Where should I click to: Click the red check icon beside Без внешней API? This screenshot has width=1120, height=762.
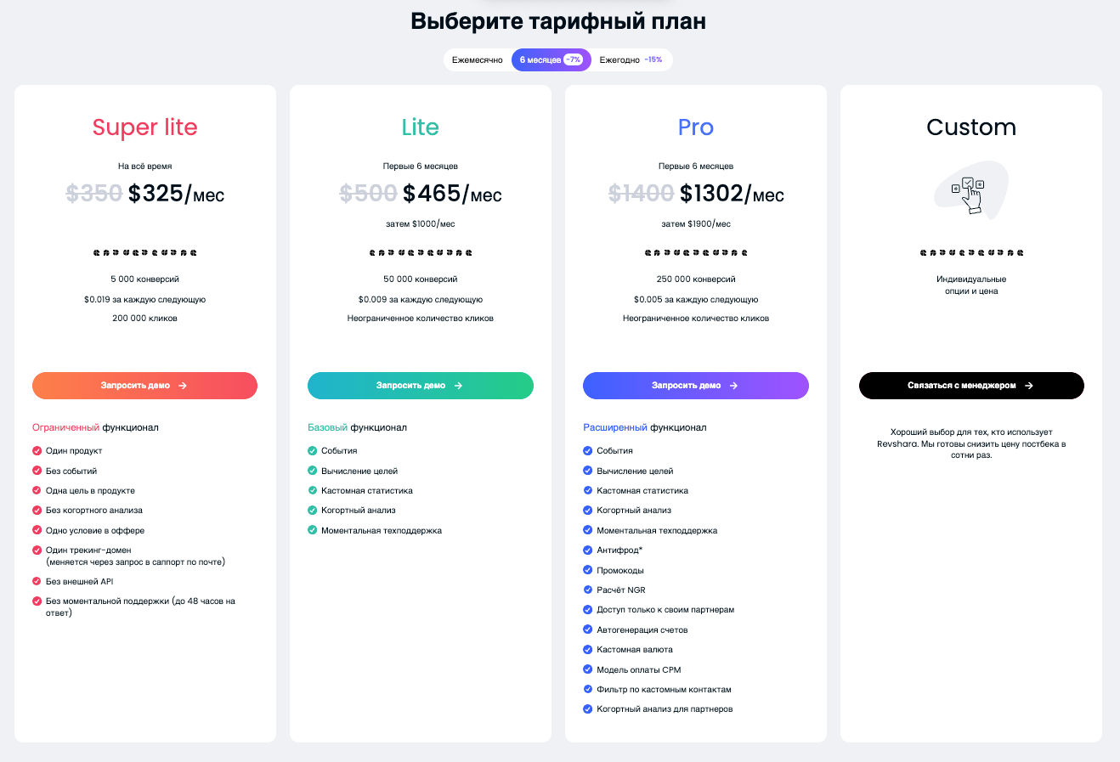(37, 582)
